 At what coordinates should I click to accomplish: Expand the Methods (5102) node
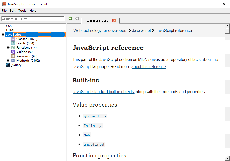8,61
